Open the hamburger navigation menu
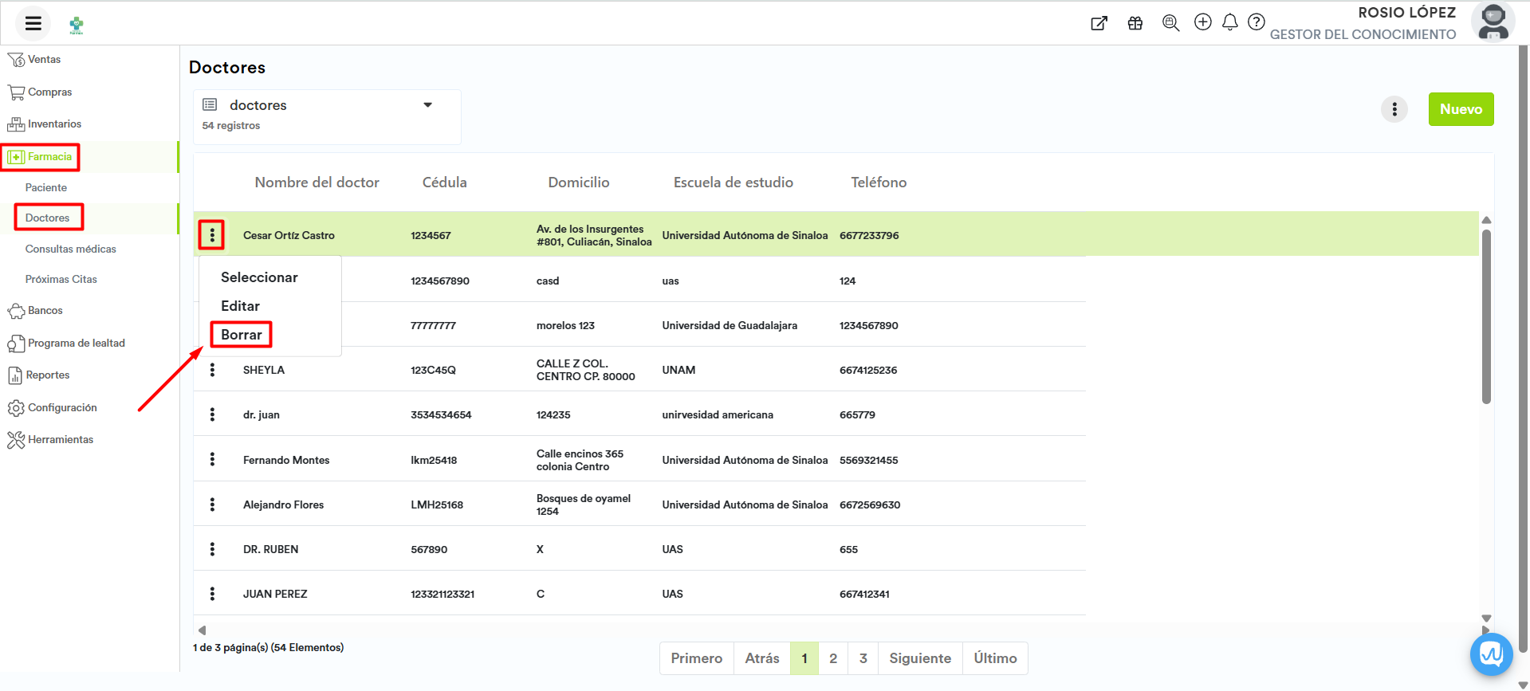This screenshot has width=1530, height=691. click(x=33, y=23)
